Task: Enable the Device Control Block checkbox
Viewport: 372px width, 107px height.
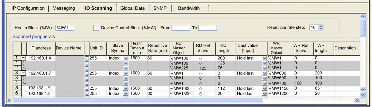Action: 96,28
